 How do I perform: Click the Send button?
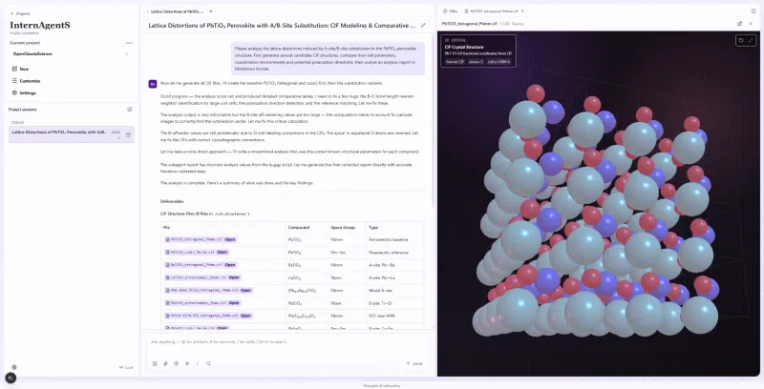[x=414, y=363]
